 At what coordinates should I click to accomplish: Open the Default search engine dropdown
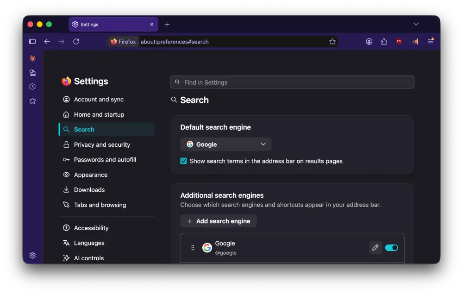(x=225, y=144)
